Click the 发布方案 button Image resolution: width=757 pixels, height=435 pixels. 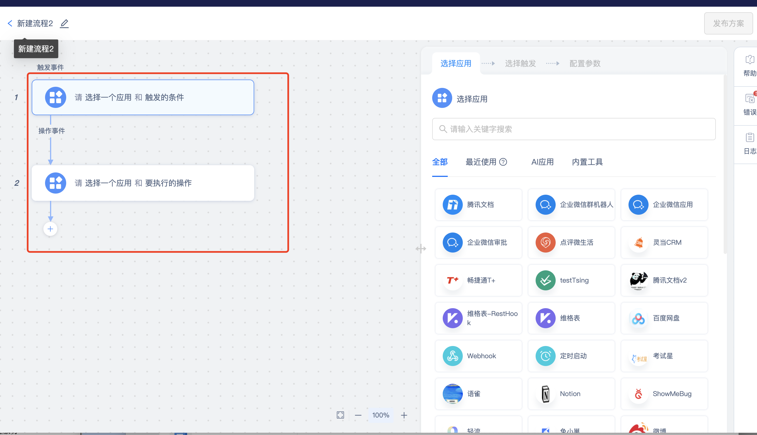pyautogui.click(x=728, y=23)
